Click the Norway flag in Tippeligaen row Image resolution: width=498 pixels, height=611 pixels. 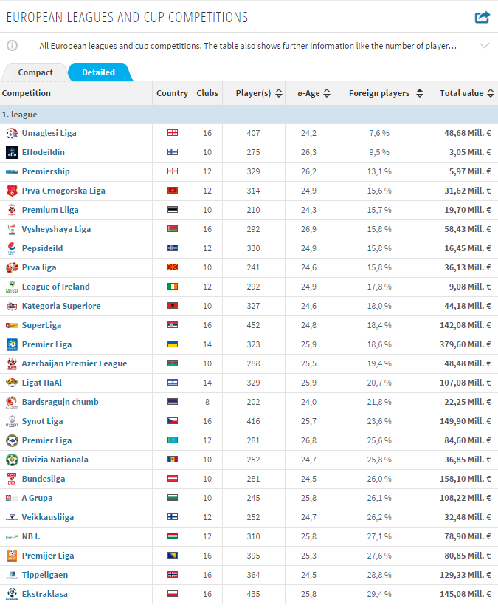click(x=173, y=574)
